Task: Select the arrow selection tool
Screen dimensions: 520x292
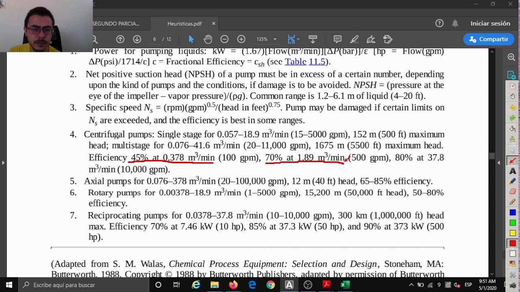Action: [x=191, y=39]
